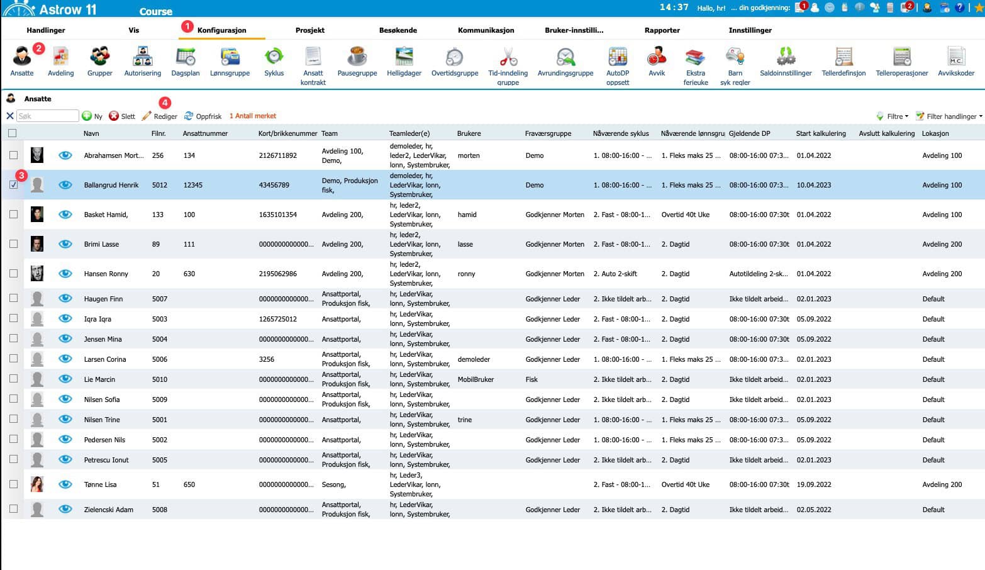Open the Pausegruppe icon

coord(357,60)
